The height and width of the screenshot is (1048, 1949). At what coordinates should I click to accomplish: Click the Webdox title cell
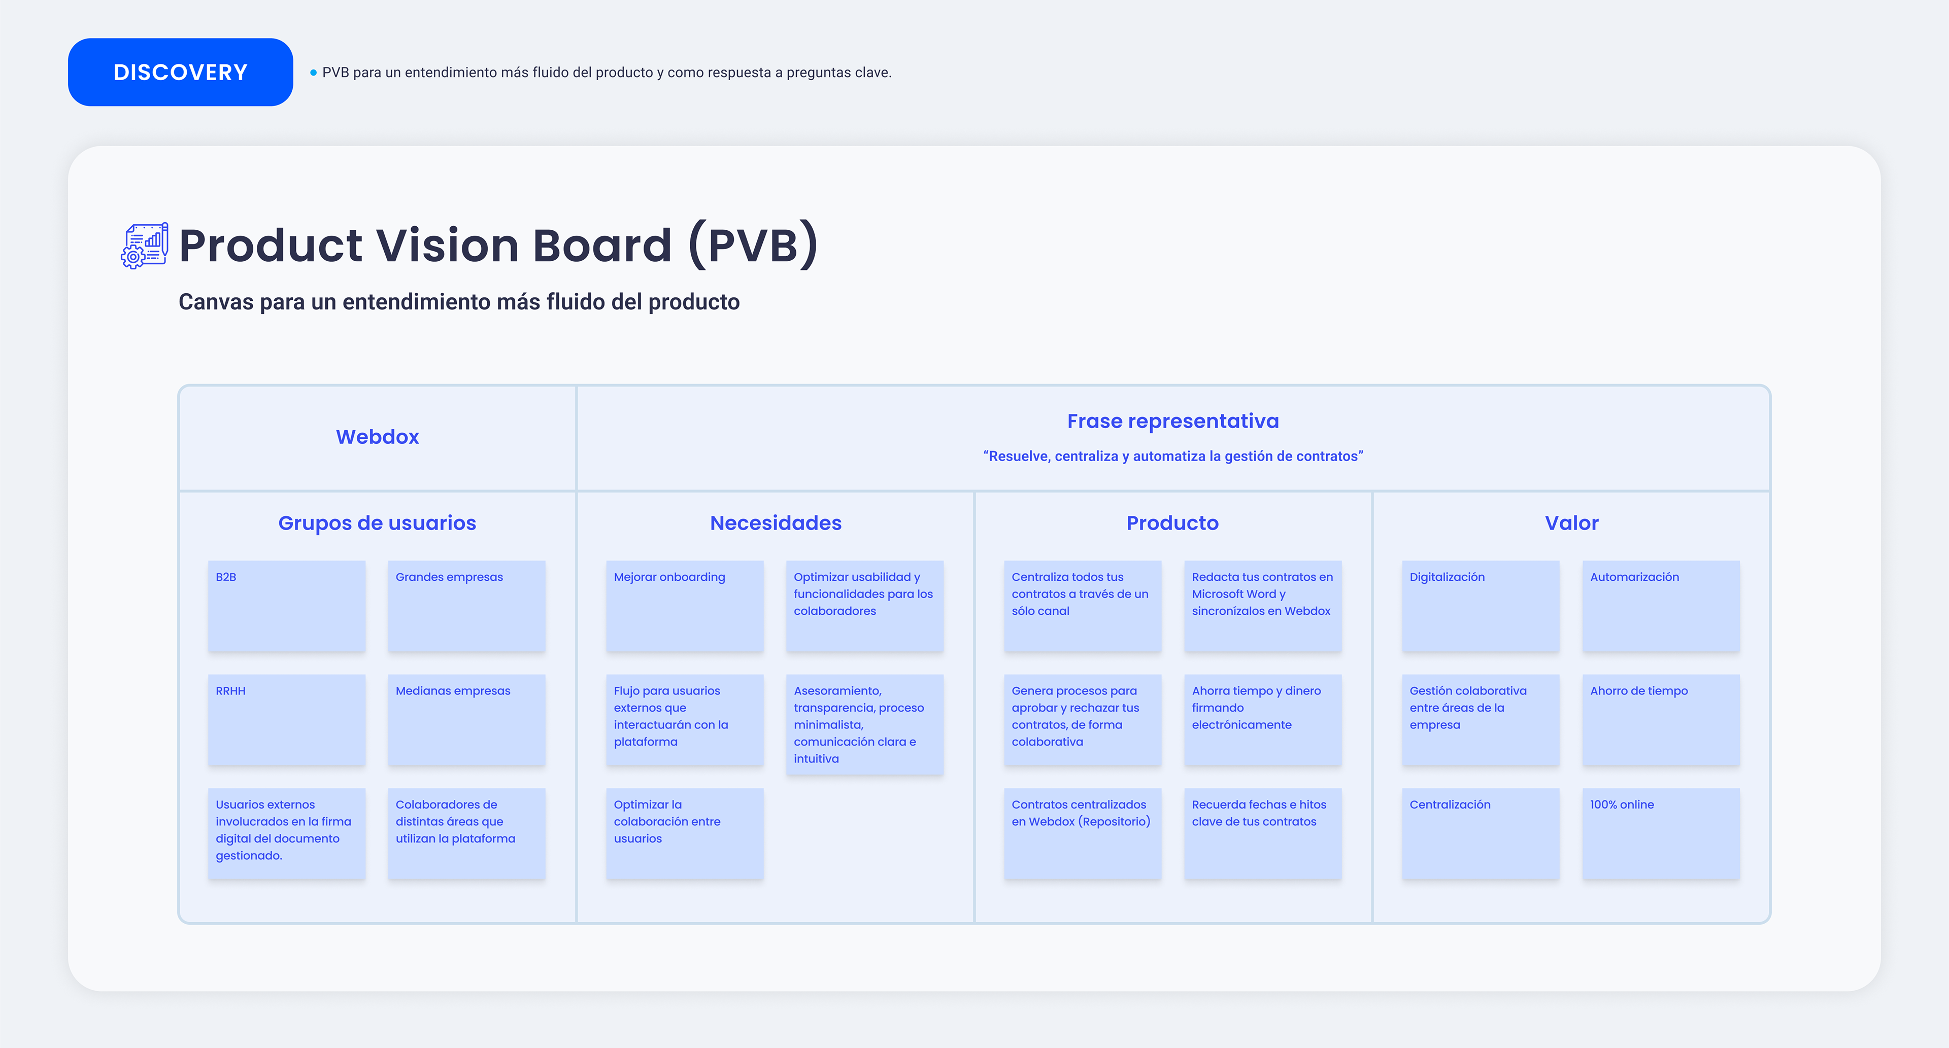pos(377,437)
